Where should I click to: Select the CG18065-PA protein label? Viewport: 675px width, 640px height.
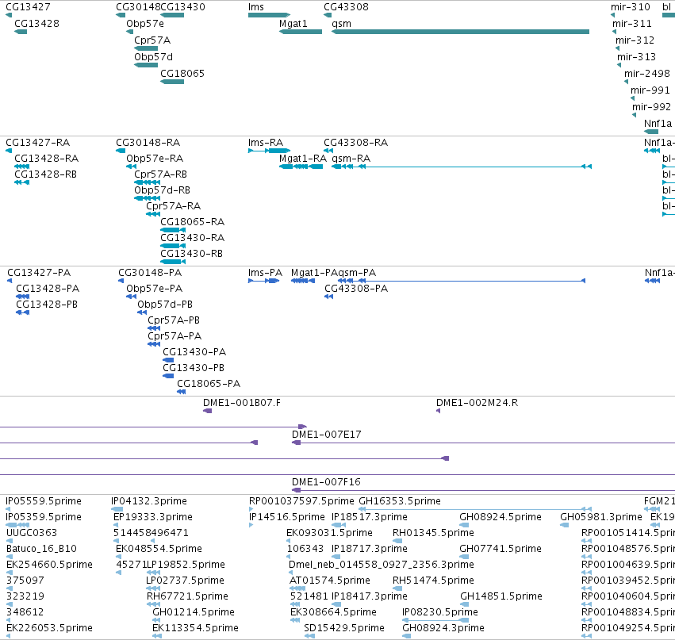(209, 384)
